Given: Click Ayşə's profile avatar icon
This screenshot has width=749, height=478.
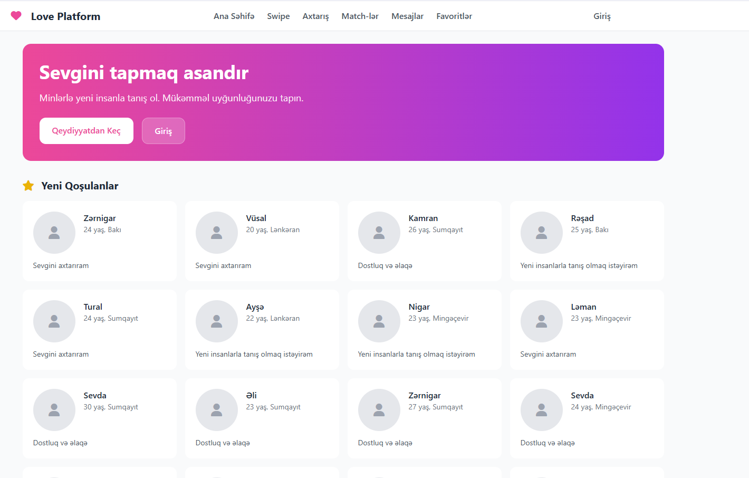Looking at the screenshot, I should (x=217, y=321).
